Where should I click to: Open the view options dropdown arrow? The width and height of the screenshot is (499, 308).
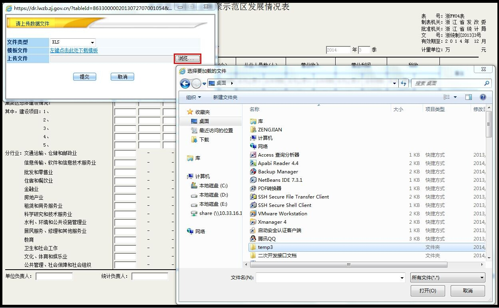click(x=455, y=97)
